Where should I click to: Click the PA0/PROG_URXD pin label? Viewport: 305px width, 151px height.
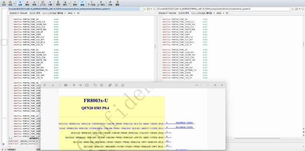click(184, 123)
